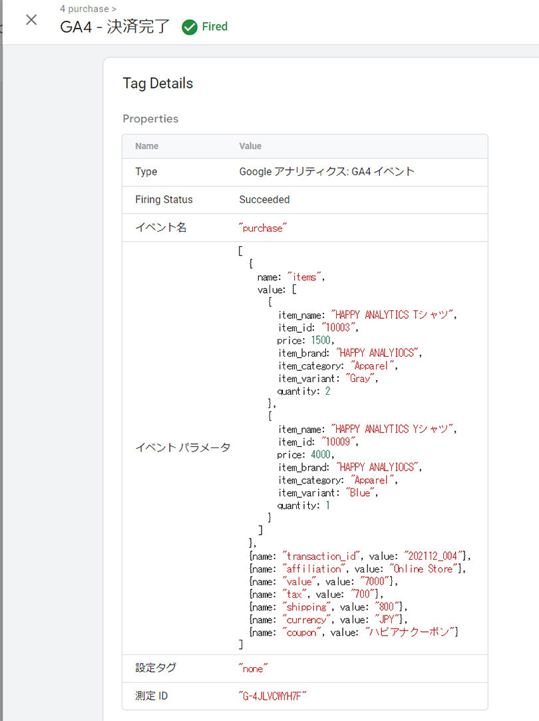
Task: Click the name: "items" line
Action: click(x=291, y=277)
